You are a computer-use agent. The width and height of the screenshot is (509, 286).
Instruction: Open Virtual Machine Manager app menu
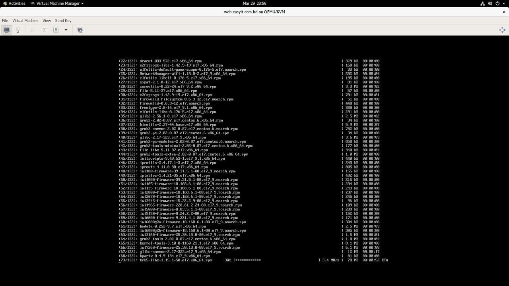click(x=57, y=3)
